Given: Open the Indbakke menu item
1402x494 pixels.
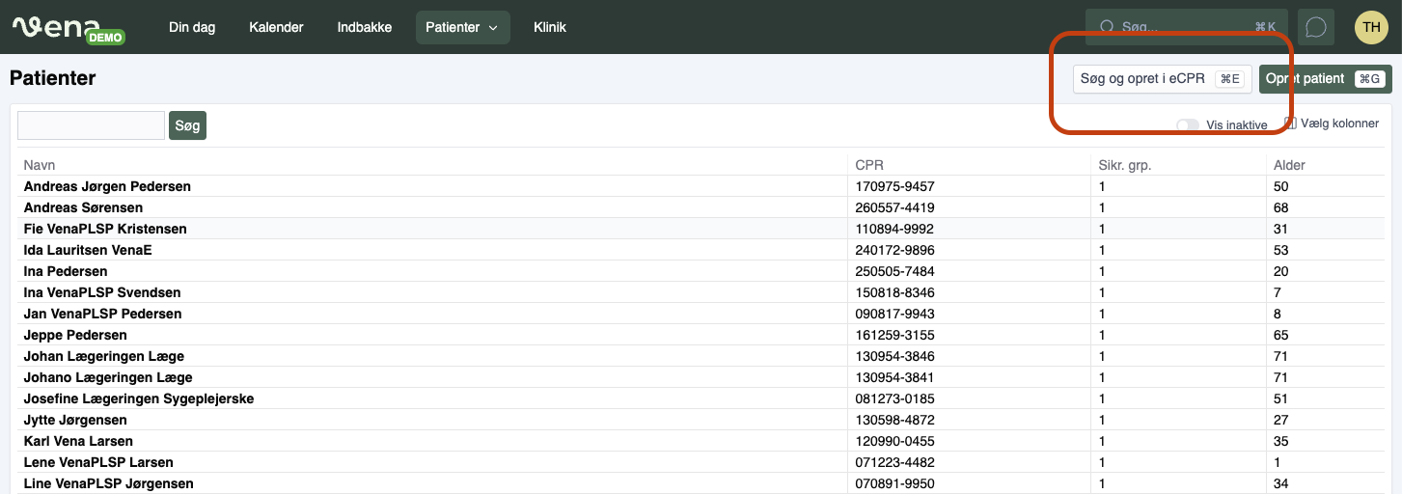Looking at the screenshot, I should click(365, 27).
